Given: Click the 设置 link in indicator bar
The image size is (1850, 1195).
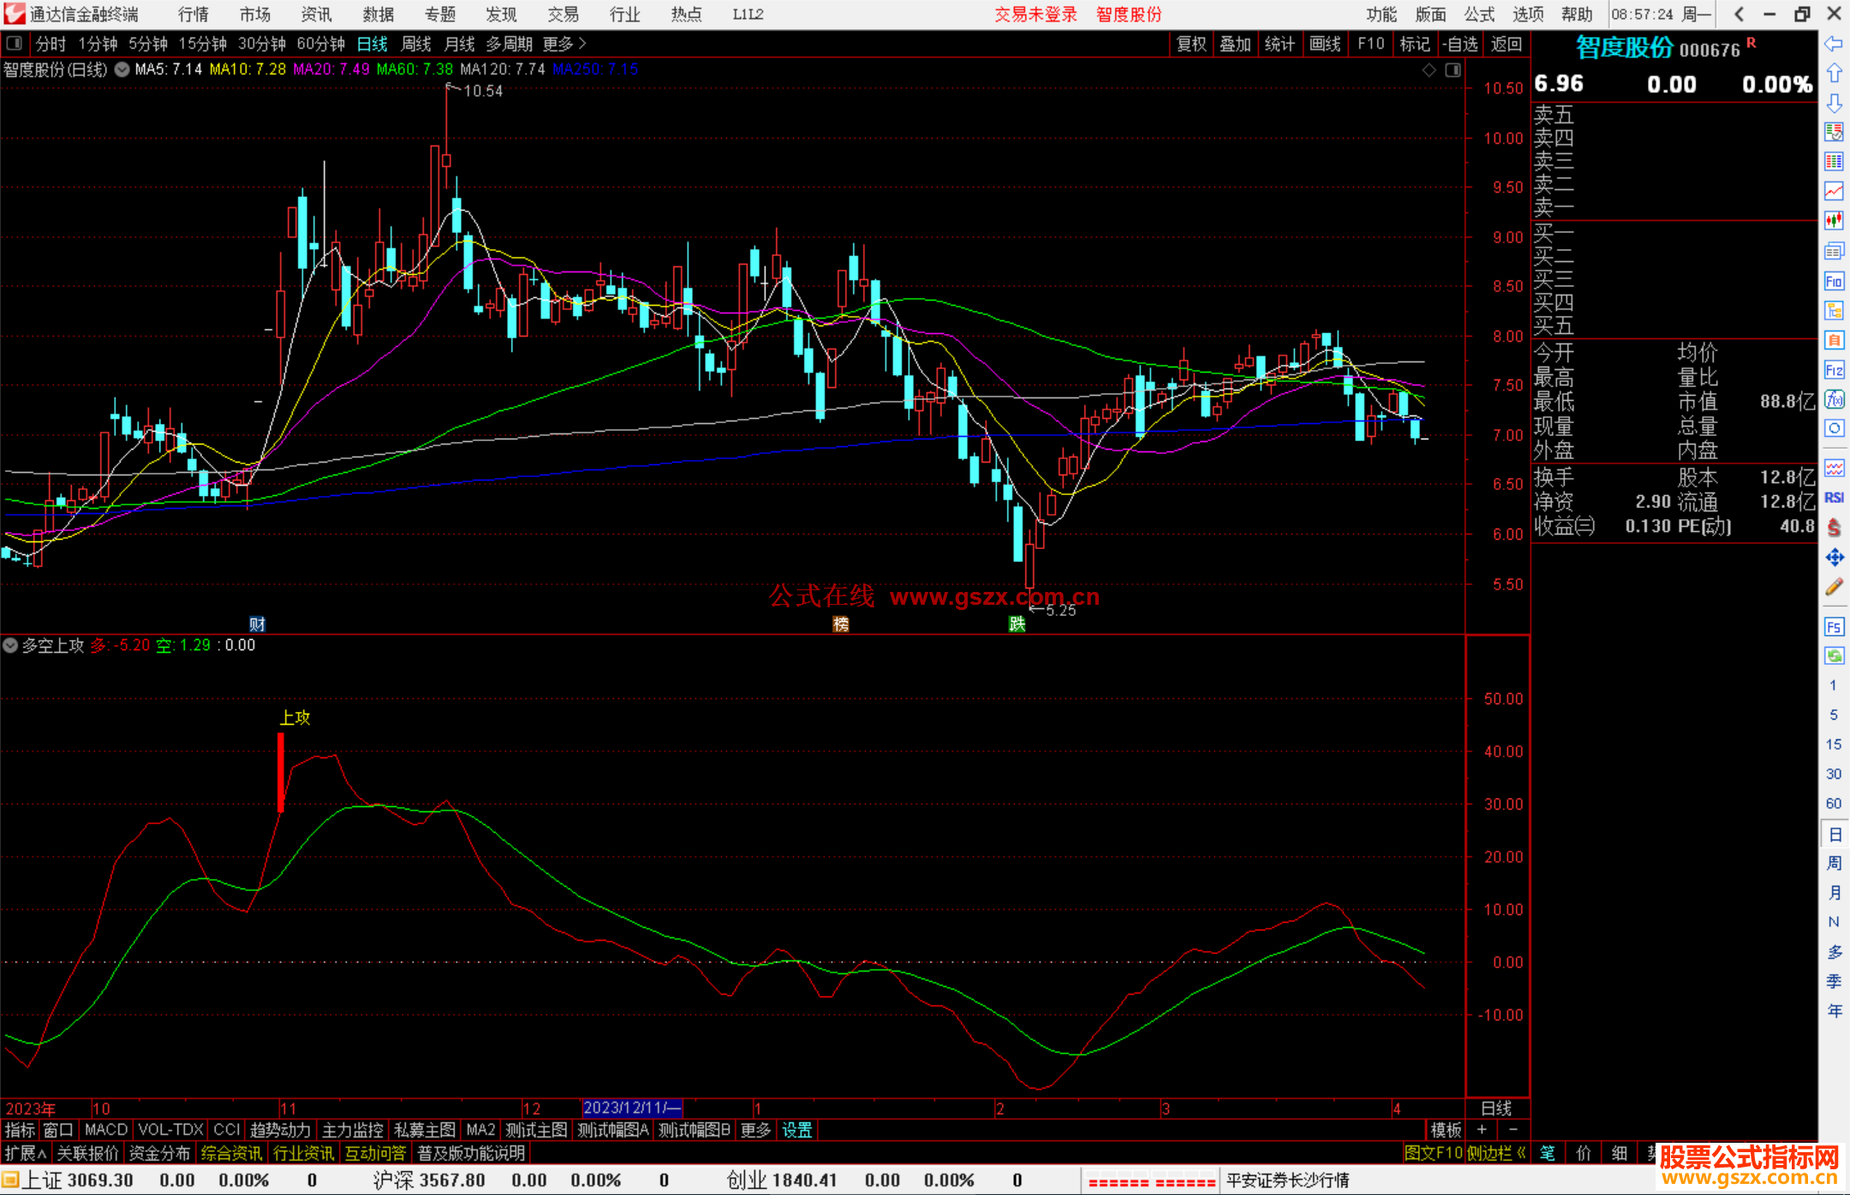Looking at the screenshot, I should tap(797, 1130).
